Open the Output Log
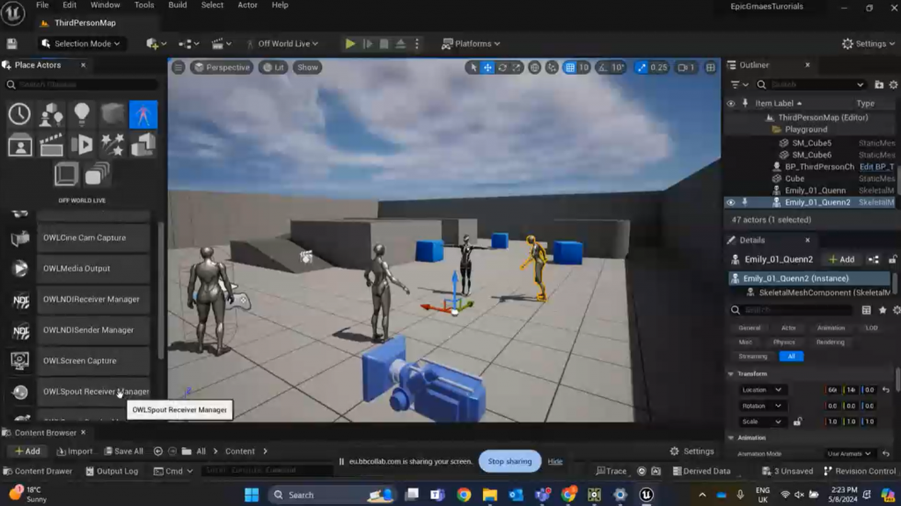Image resolution: width=901 pixels, height=506 pixels. [x=112, y=471]
